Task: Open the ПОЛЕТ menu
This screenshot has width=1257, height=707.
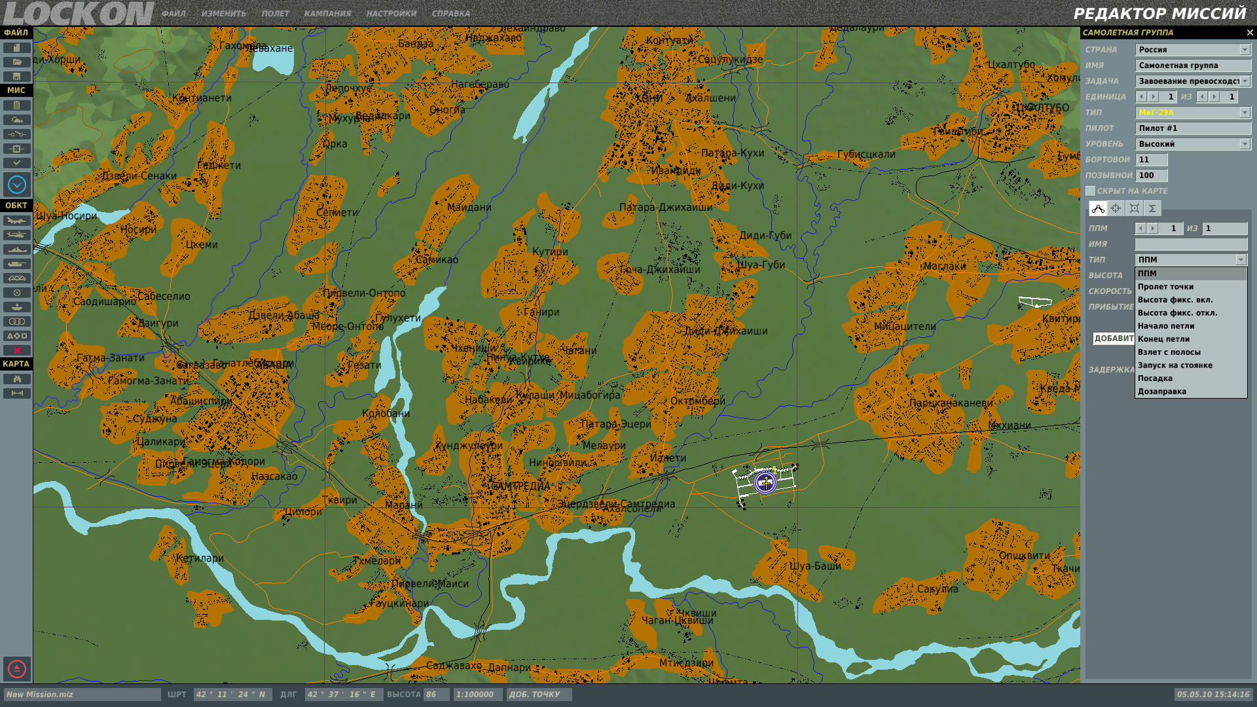Action: pos(276,14)
